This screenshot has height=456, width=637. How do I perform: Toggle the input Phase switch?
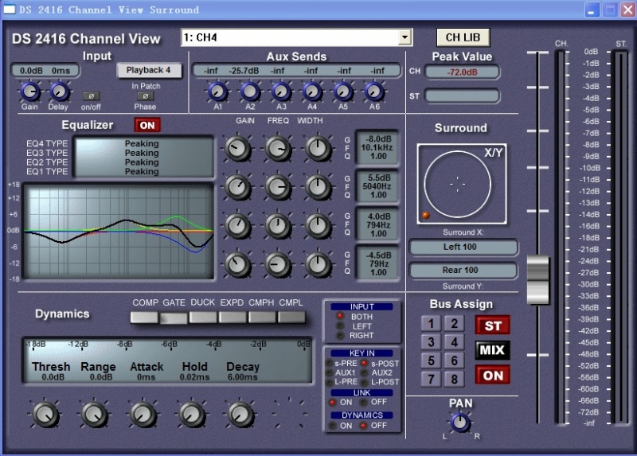click(145, 96)
